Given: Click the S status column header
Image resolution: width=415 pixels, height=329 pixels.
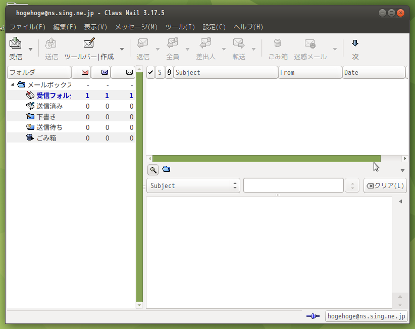Looking at the screenshot, I should point(160,72).
